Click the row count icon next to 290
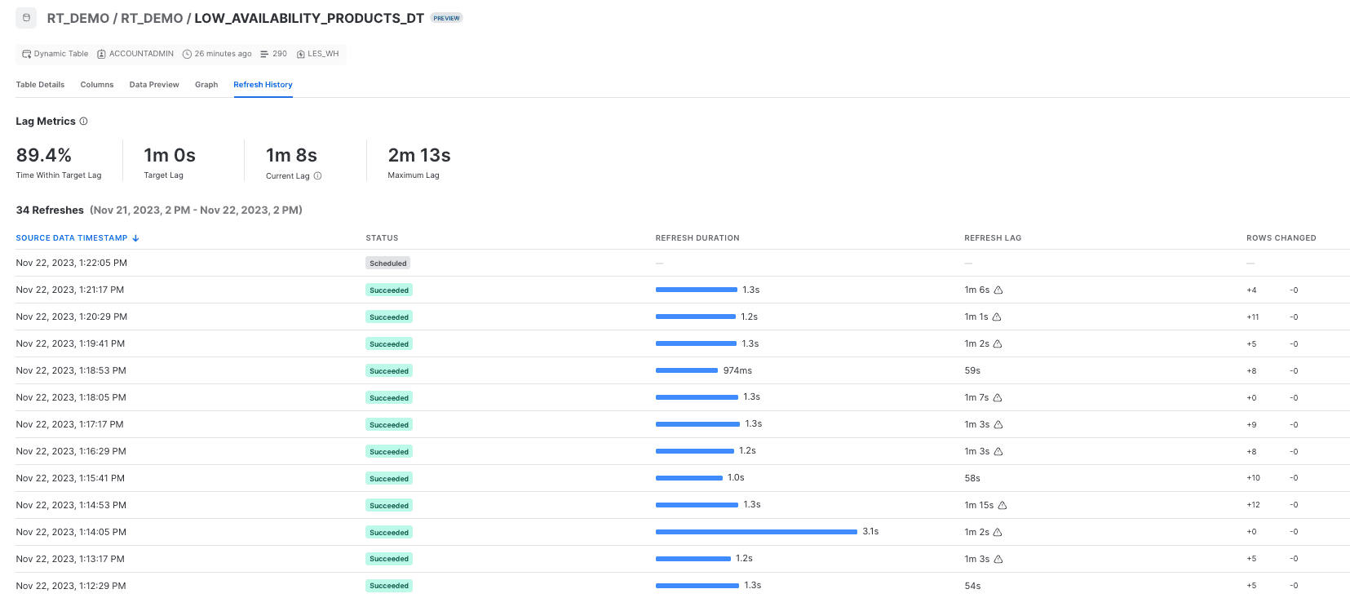Screen dimensions: 1350x598 coord(264,54)
